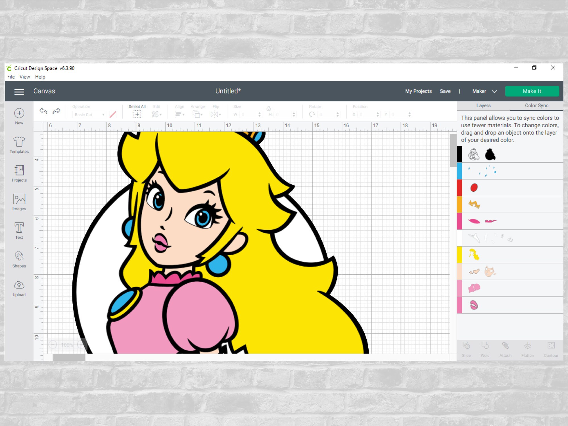
Task: Minimize the Cricut Design Space window
Action: tap(516, 68)
